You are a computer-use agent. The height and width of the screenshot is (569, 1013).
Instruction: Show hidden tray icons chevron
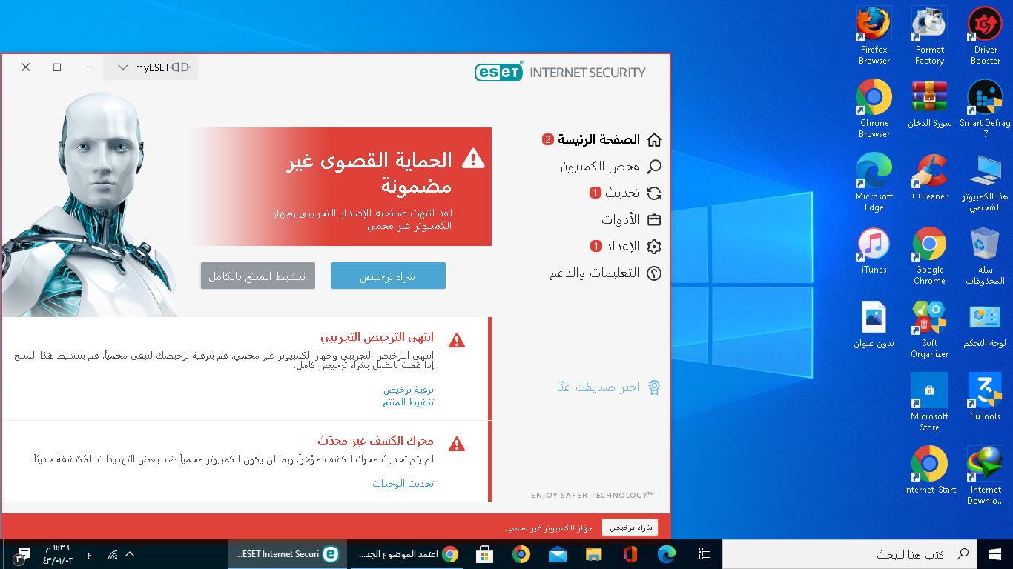click(131, 554)
